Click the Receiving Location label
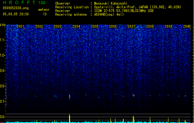Viewport: 194px width, 123px height. (72, 7)
